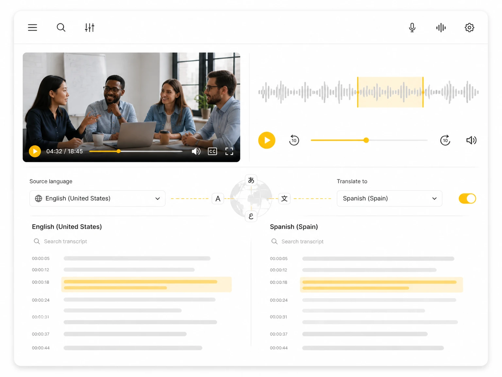The image size is (502, 377).
Task: Select the highlighted 00:00:18 English transcript line
Action: click(146, 284)
